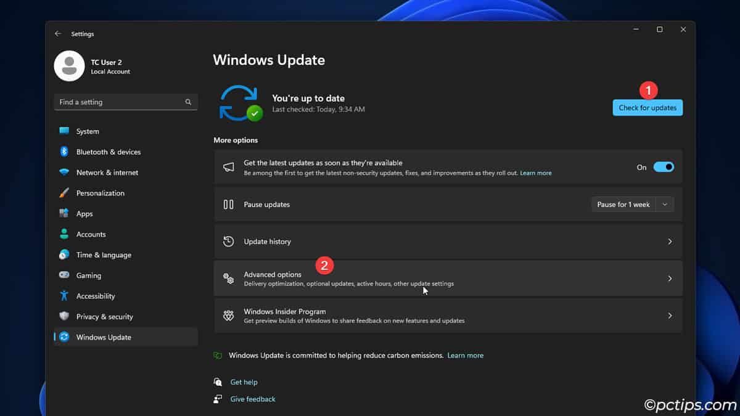
Task: Click "Last checked: Today, 9:34 AM" text
Action: click(x=319, y=110)
